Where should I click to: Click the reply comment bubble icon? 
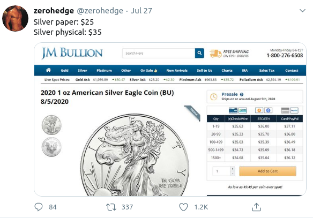(x=39, y=207)
